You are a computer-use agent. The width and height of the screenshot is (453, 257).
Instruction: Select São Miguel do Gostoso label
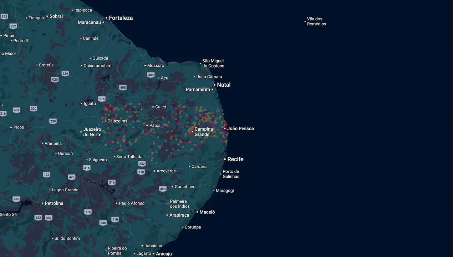[x=213, y=64]
